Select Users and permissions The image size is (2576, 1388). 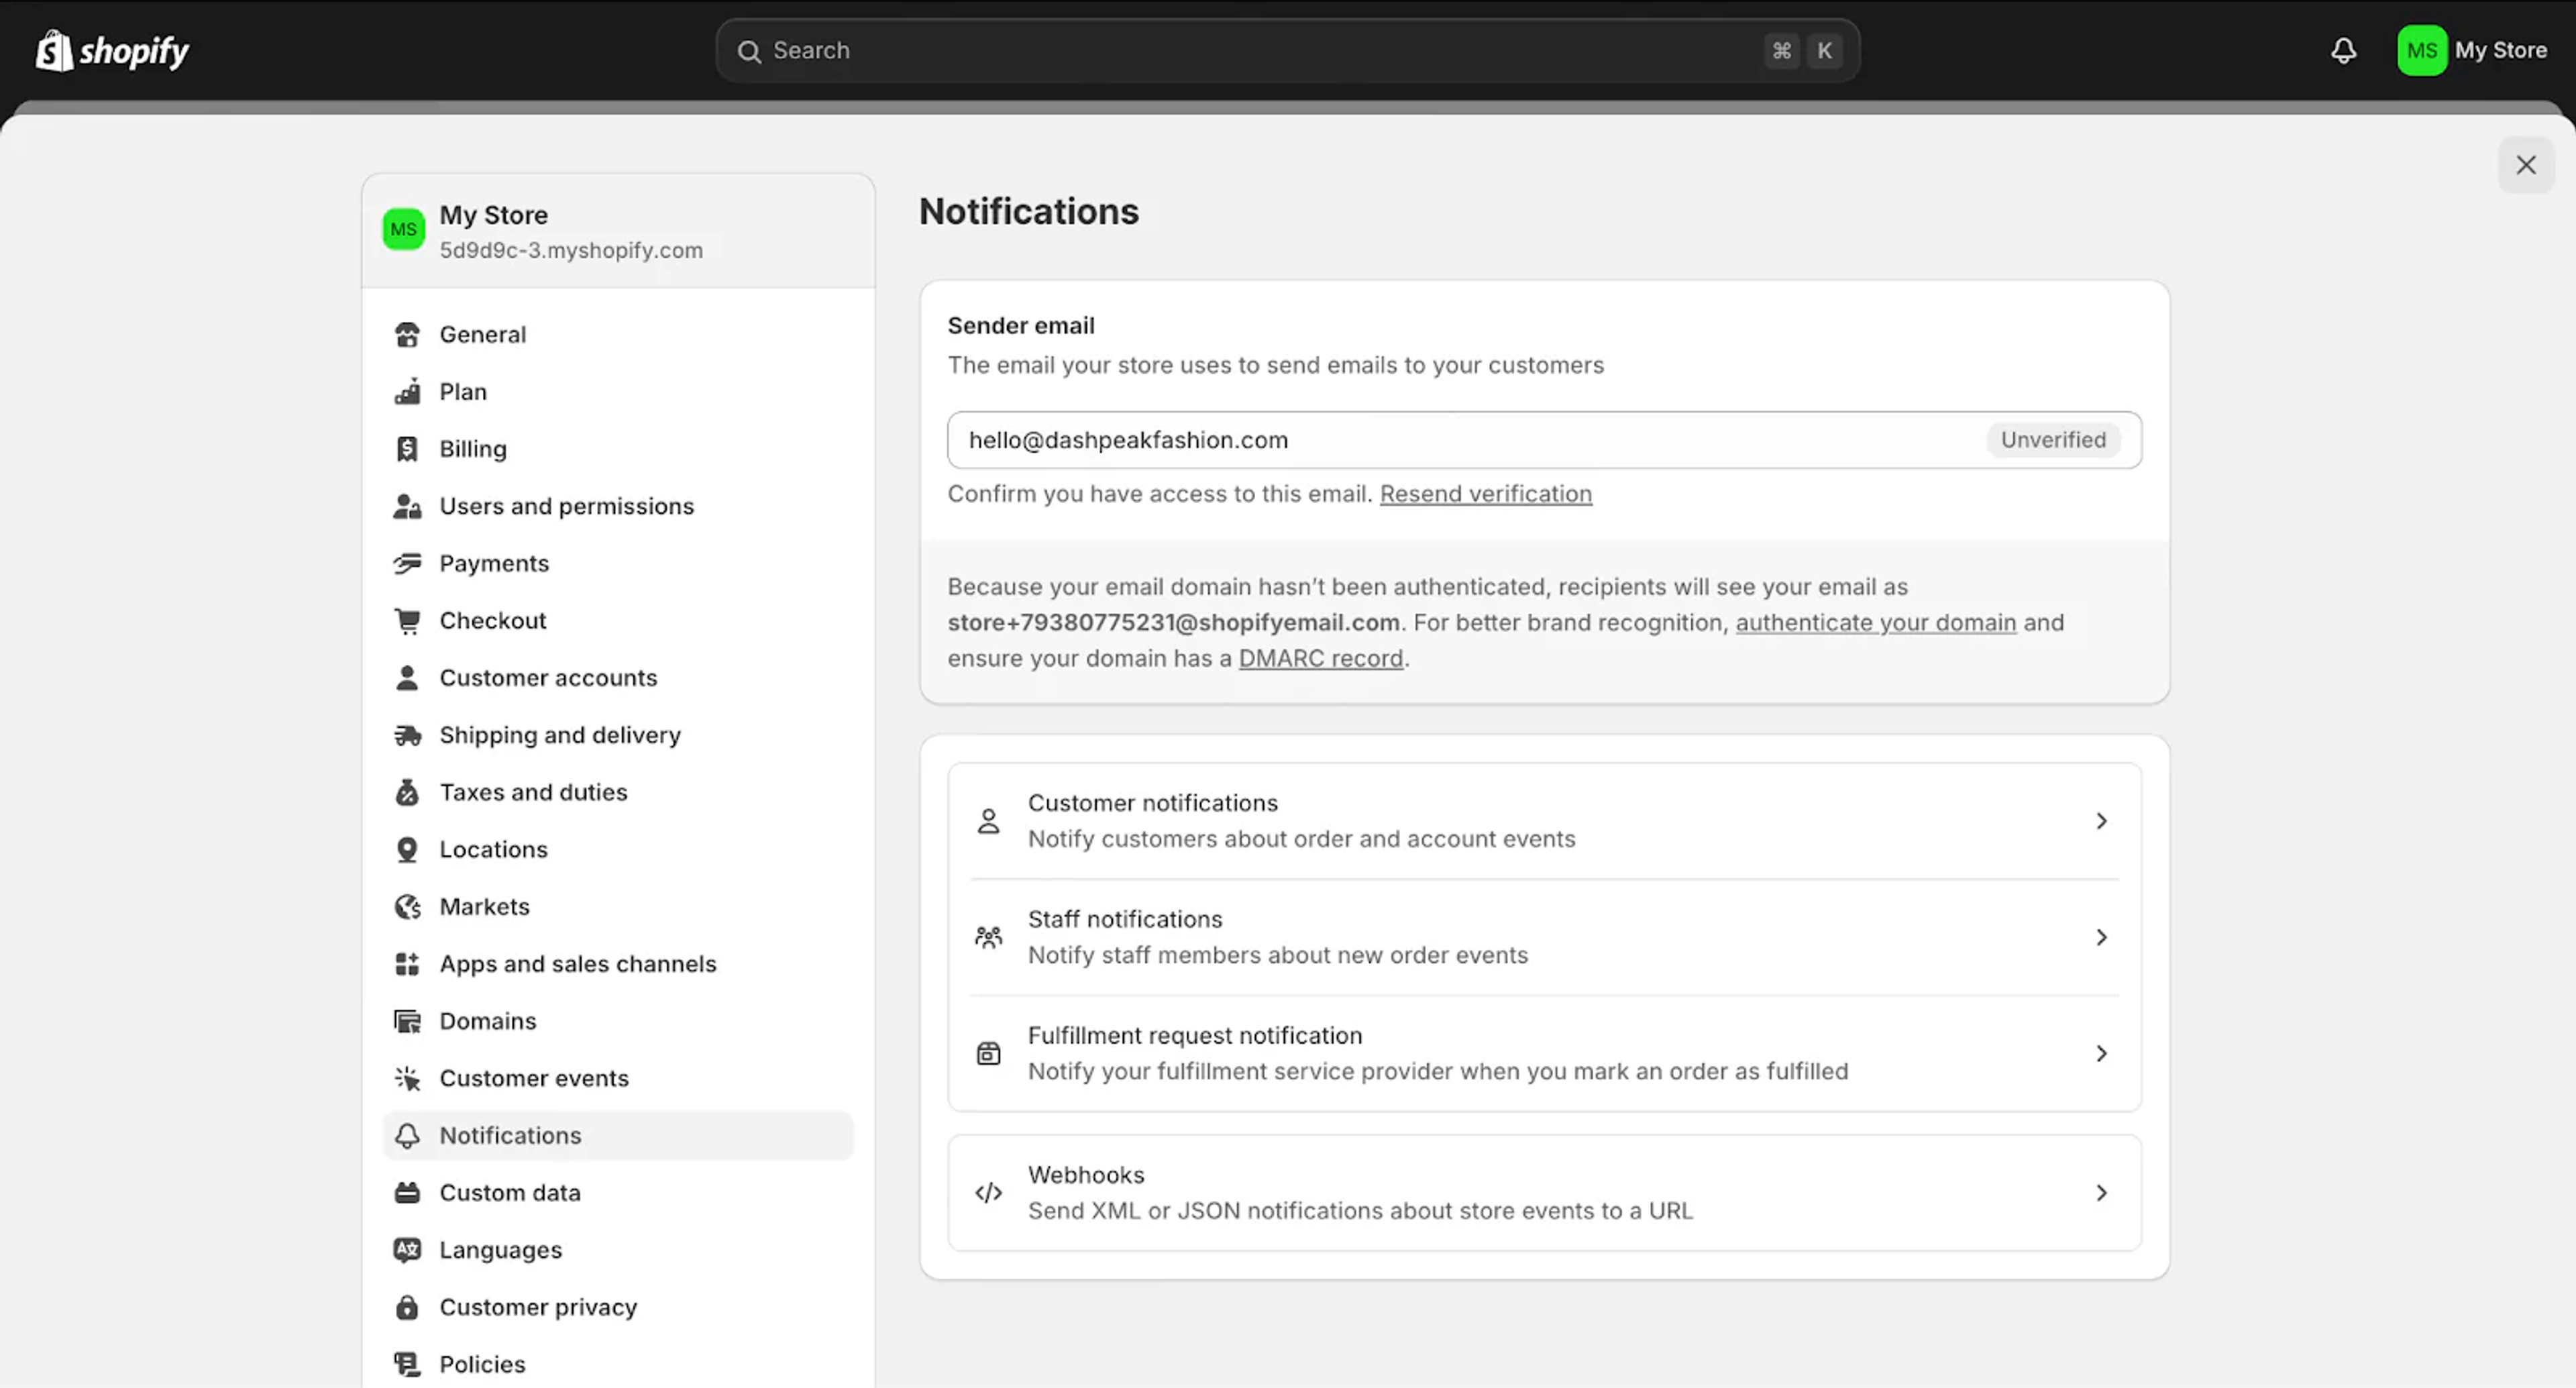[618, 506]
